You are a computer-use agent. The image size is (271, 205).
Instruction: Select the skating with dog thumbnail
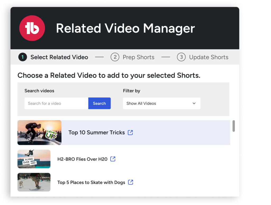(x=34, y=182)
